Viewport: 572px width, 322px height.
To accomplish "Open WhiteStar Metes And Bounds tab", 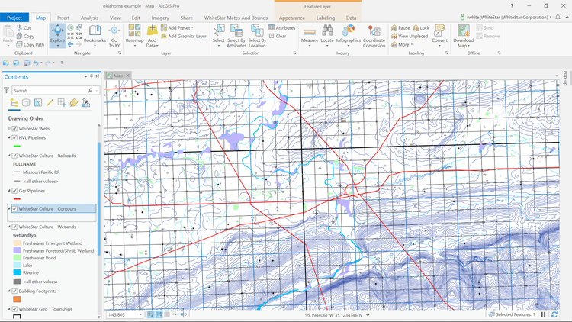I will tap(236, 18).
